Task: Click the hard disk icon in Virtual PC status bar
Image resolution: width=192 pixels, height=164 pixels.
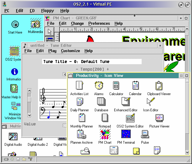Action: click(6, 159)
